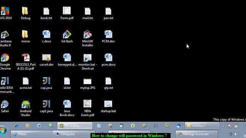Screen dimensions: 246x138
Task: Select the qtp.txt file
Action: [x=108, y=84]
